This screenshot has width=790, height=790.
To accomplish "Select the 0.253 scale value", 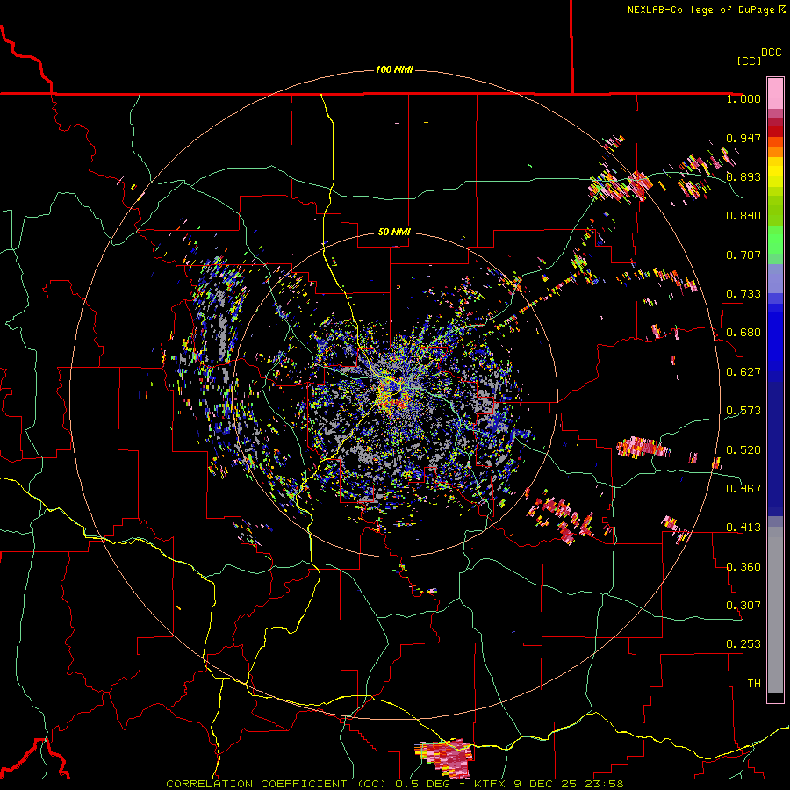I will pyautogui.click(x=743, y=644).
